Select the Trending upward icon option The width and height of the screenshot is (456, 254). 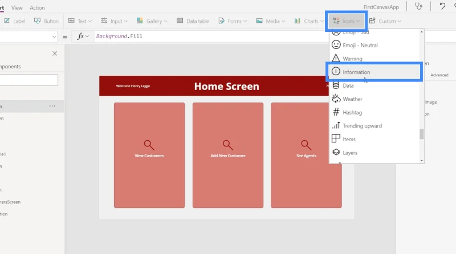click(375, 126)
